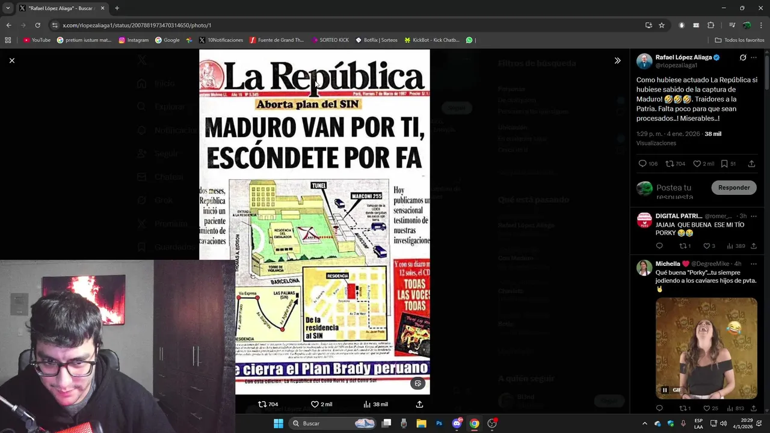This screenshot has height=433, width=770.
Task: Open the 10Notificaciones bookmark
Action: click(x=221, y=40)
